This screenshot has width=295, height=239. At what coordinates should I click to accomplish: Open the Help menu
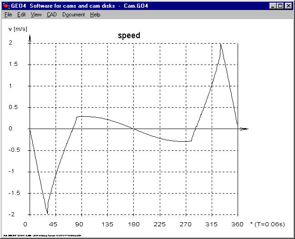pos(95,15)
